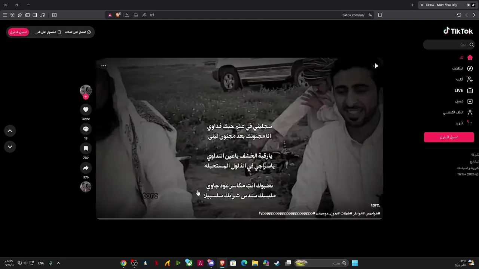The image size is (479, 269).
Task: Click the pink sidebar login button
Action: click(x=449, y=137)
